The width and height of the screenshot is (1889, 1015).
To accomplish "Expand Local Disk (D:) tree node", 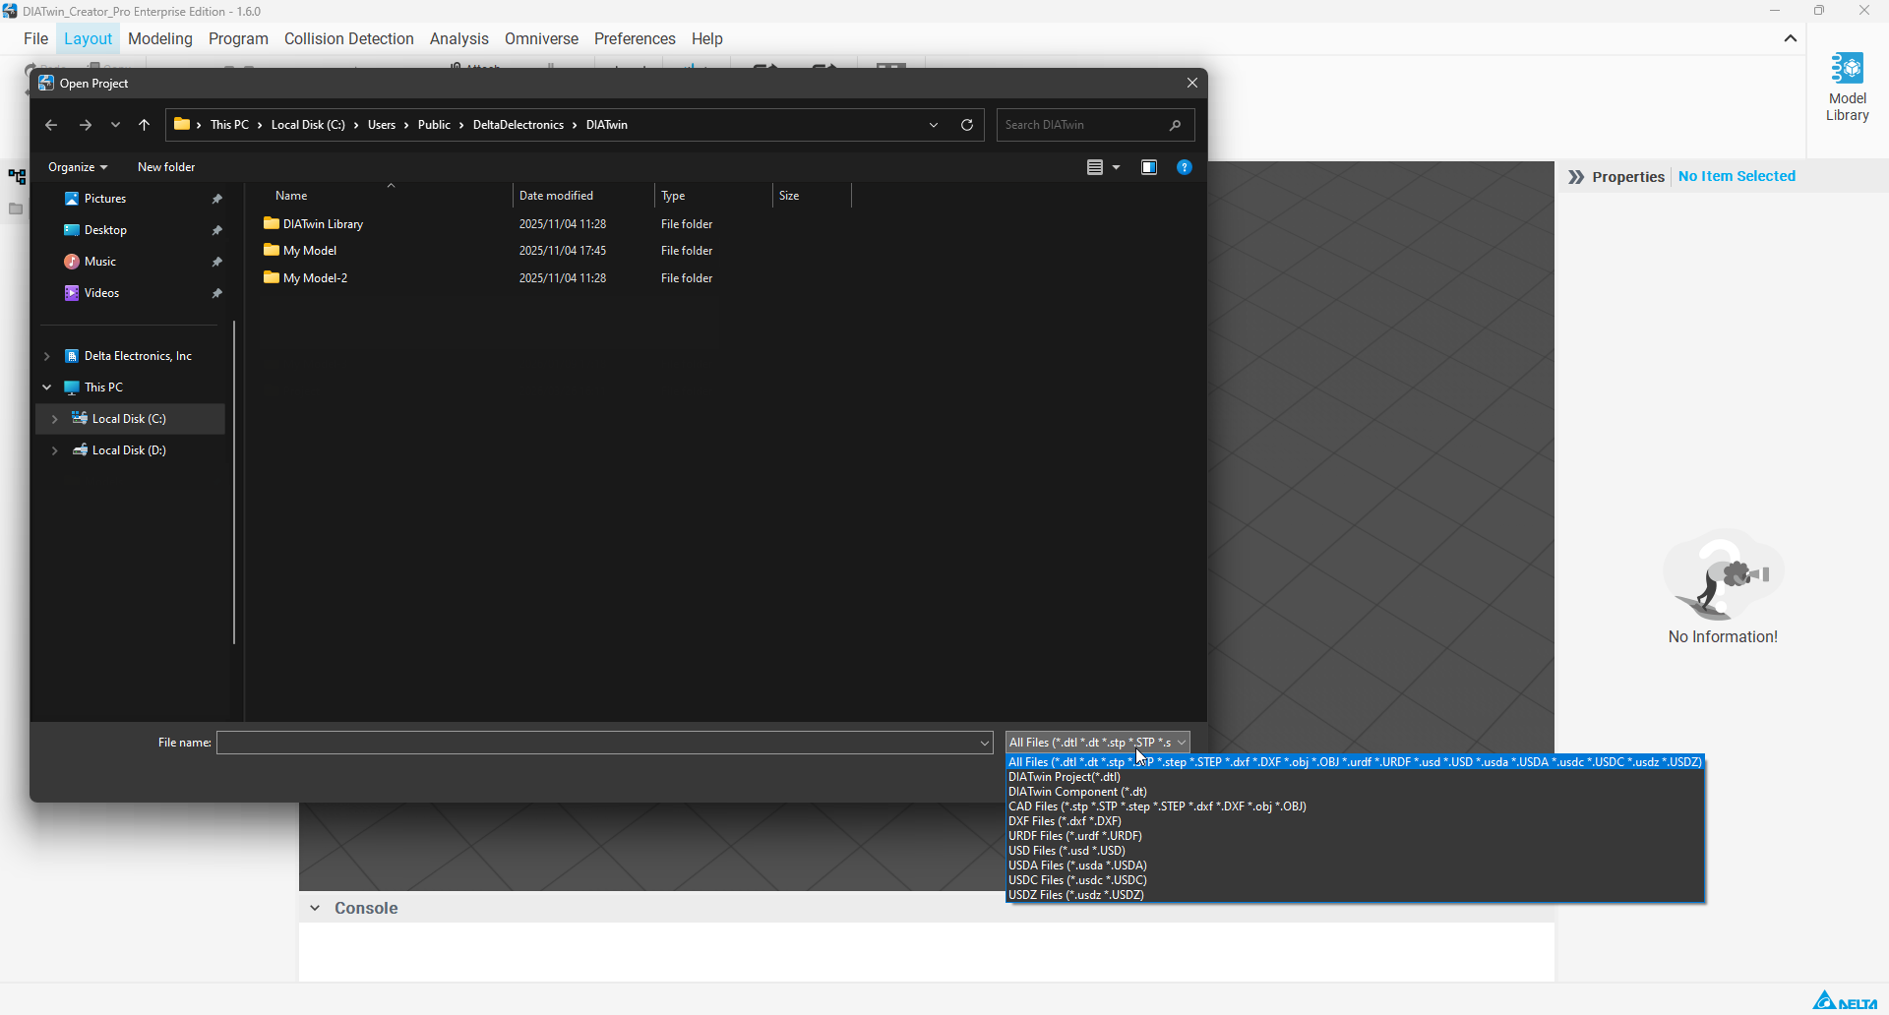I will coord(54,450).
